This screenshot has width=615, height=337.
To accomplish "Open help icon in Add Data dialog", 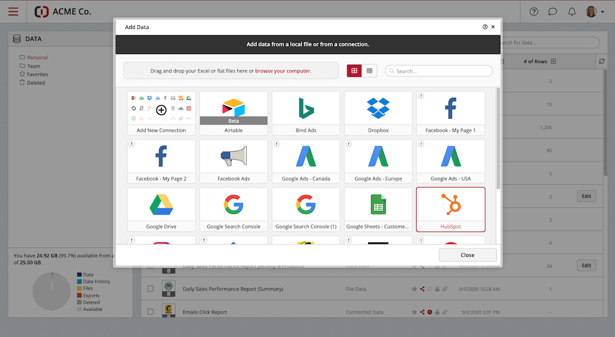I will (485, 26).
